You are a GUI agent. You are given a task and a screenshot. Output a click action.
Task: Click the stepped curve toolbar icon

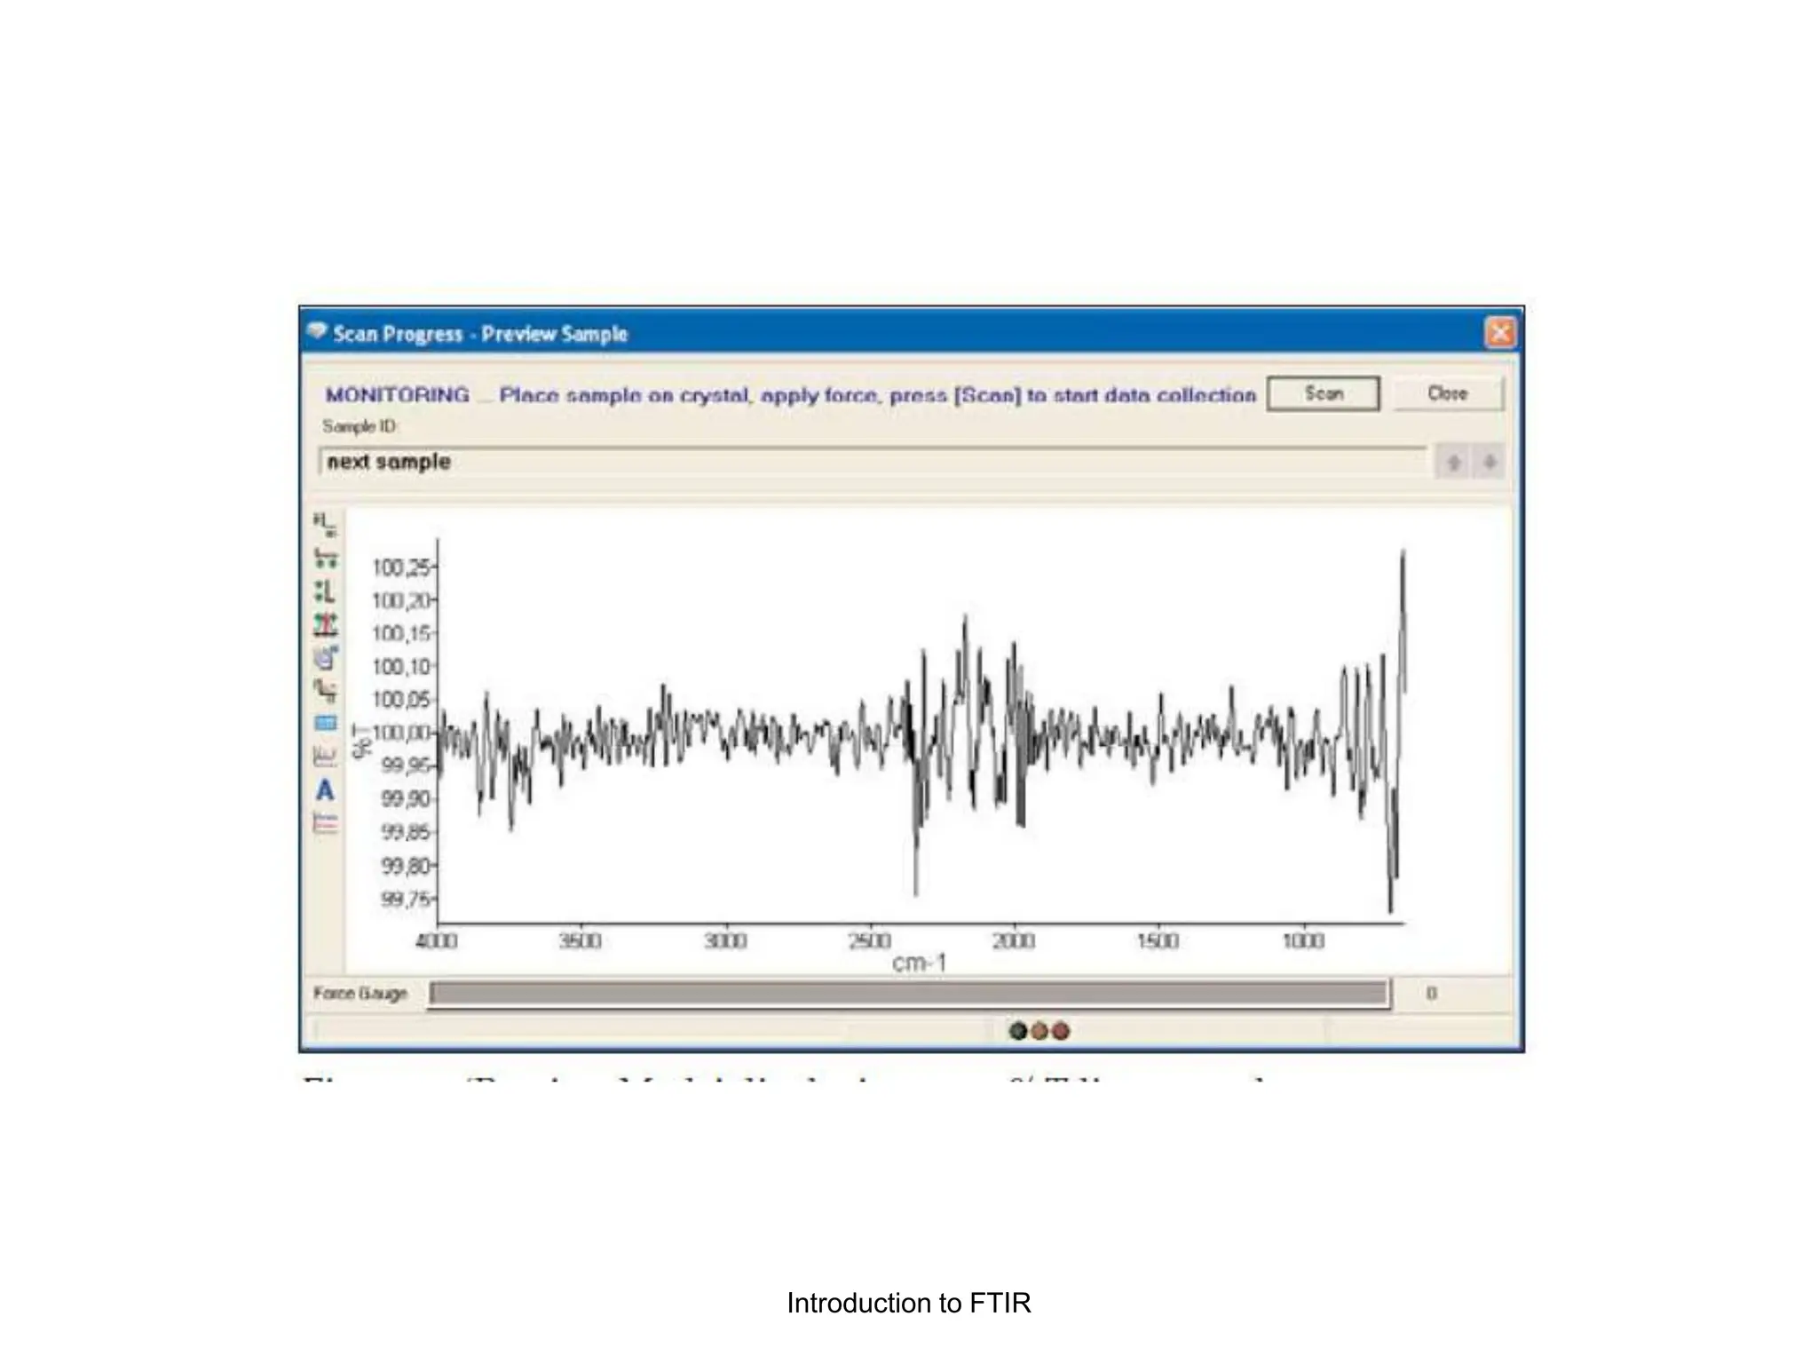(x=326, y=690)
